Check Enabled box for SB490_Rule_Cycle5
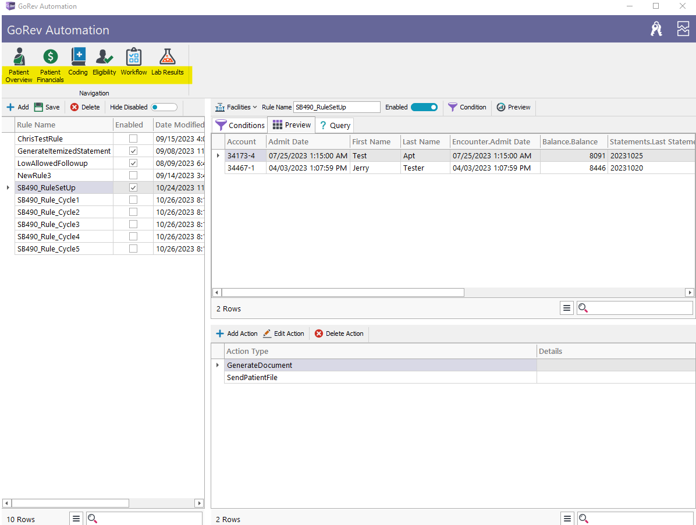 133,249
